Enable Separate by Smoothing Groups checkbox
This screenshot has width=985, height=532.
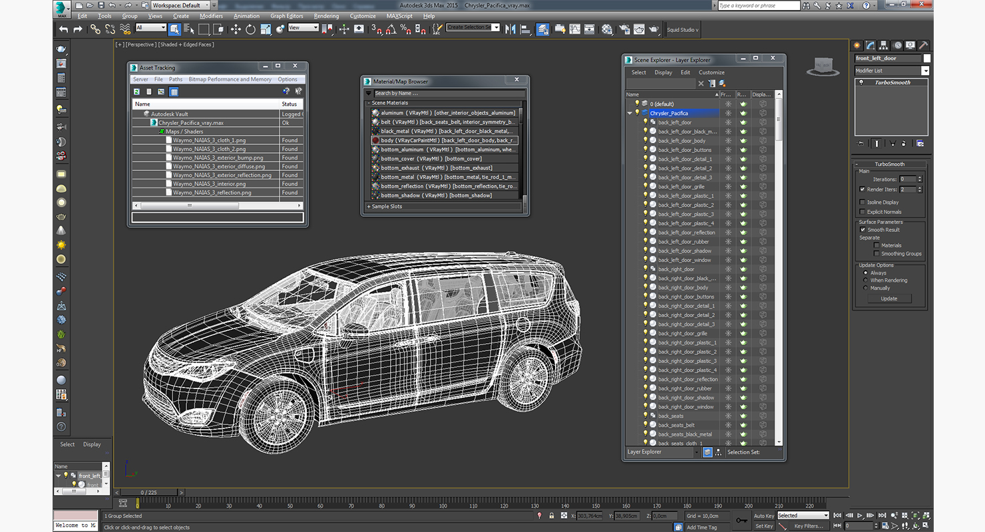877,253
